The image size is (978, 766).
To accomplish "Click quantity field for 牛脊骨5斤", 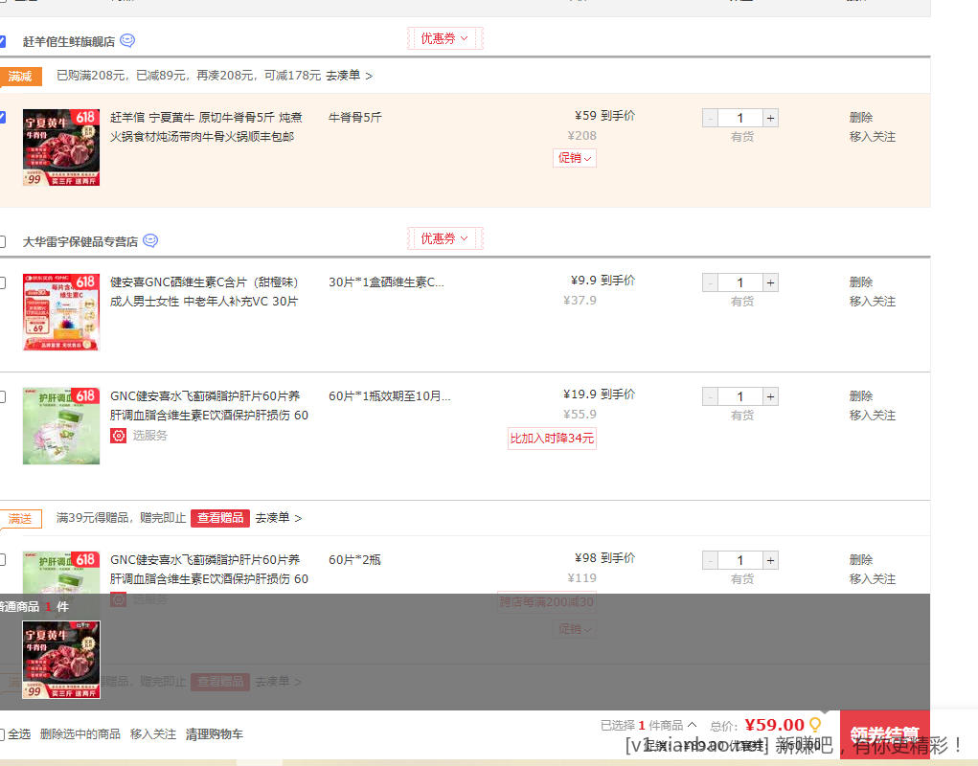I will tap(740, 118).
